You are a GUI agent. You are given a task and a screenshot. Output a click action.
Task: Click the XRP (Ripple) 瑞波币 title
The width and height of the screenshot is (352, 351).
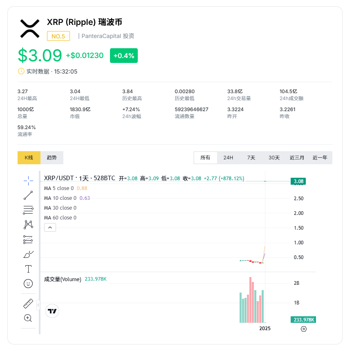[85, 22]
